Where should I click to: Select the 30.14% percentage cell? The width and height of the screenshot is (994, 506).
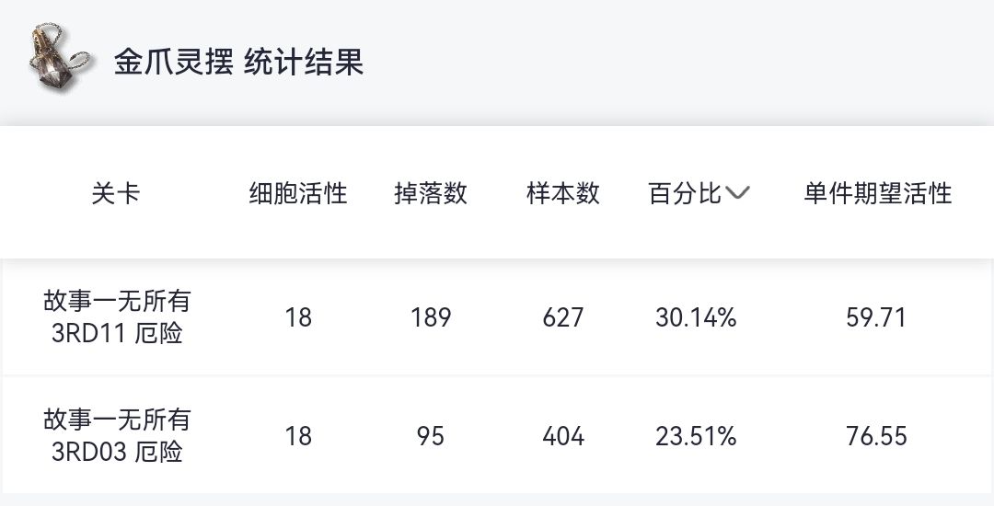click(696, 317)
